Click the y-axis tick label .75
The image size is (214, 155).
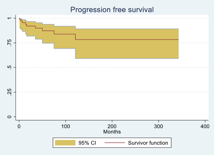pyautogui.click(x=9, y=43)
